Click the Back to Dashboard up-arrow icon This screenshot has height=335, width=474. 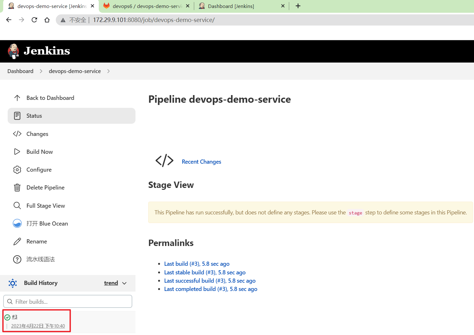point(17,98)
